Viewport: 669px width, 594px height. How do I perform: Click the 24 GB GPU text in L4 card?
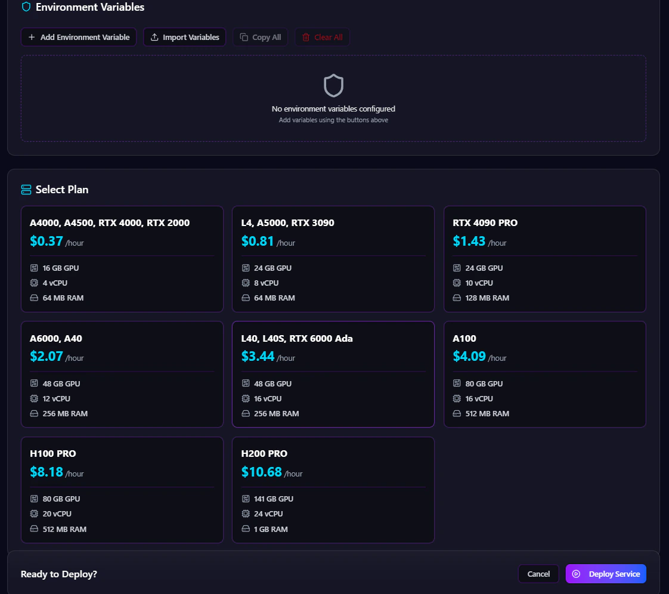coord(272,268)
